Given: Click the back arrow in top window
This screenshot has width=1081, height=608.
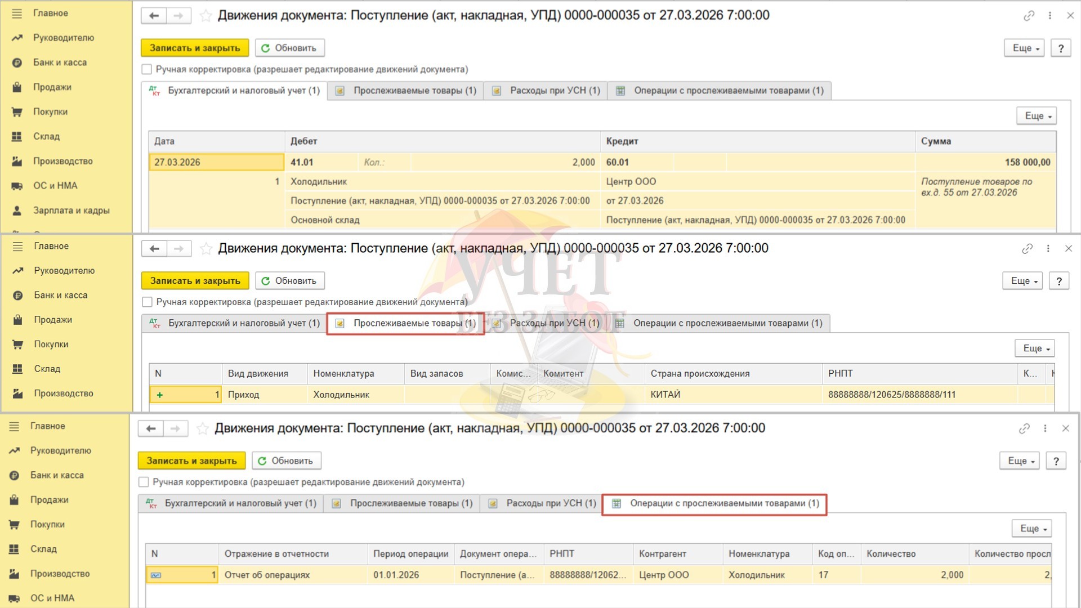Looking at the screenshot, I should pos(154,16).
